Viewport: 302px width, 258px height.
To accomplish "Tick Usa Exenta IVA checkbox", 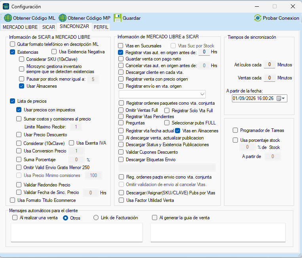I will click(x=72, y=143).
